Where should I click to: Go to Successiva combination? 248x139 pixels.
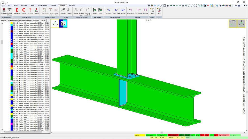(x=116, y=11)
